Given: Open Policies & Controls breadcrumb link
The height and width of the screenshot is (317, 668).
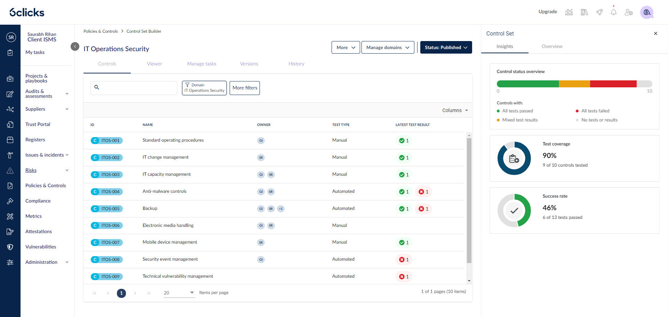Looking at the screenshot, I should 101,31.
